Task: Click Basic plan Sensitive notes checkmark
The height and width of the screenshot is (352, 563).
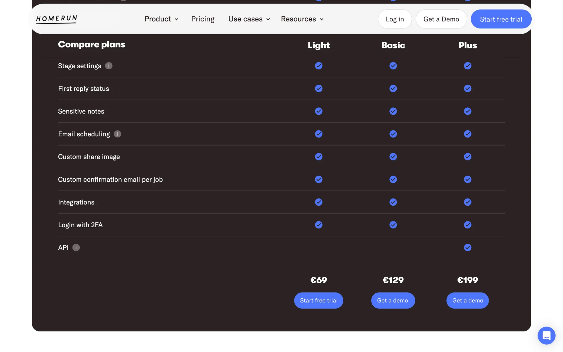Action: (x=393, y=111)
